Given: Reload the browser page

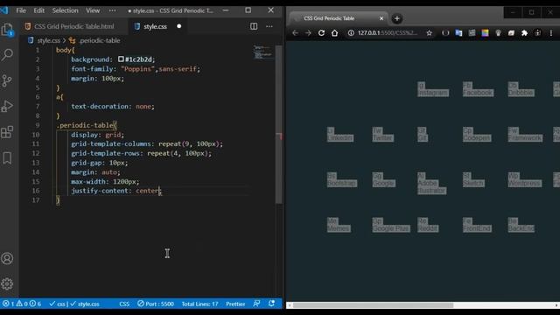Looking at the screenshot, I should [x=321, y=33].
